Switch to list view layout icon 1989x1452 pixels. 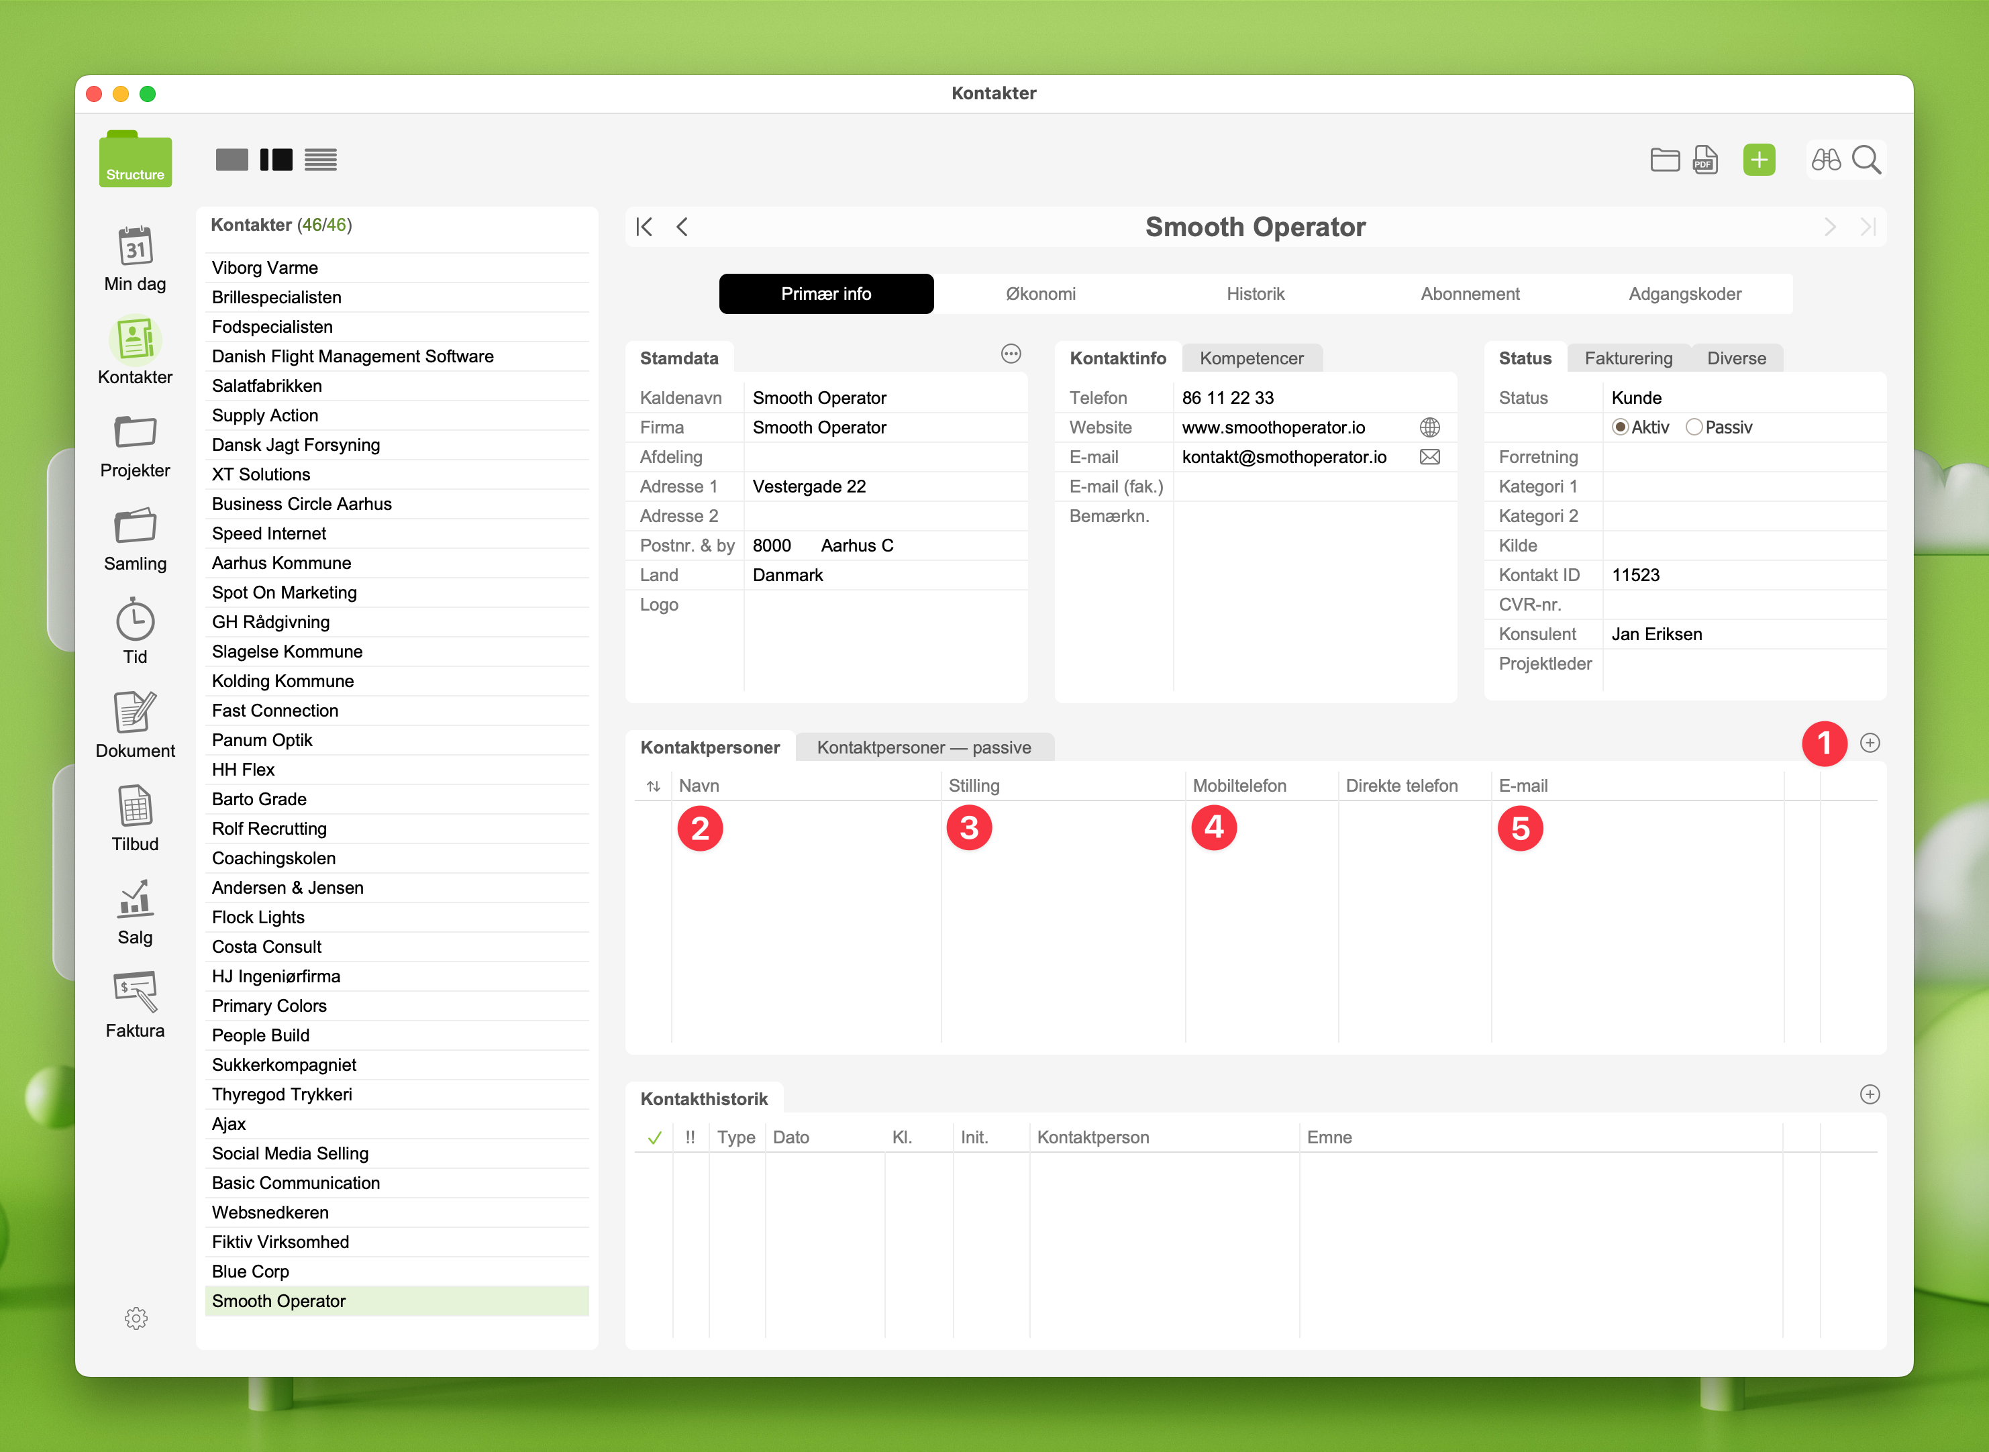click(x=321, y=160)
